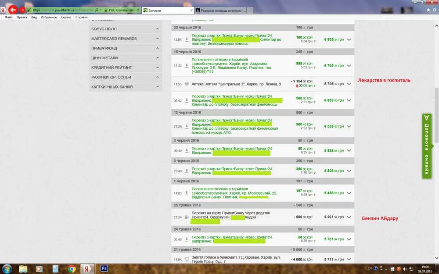Expand MASTERCARD REWARDS sidebar section

pos(126,39)
